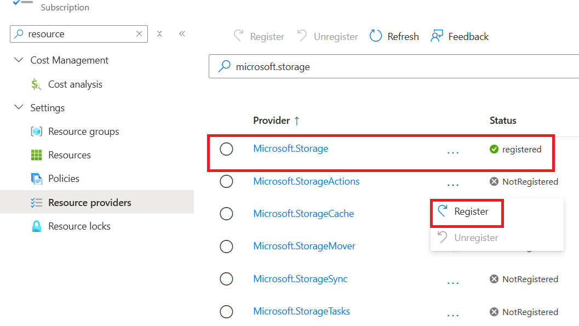Click the Resources green grid icon
This screenshot has height=326, width=579.
(36, 155)
